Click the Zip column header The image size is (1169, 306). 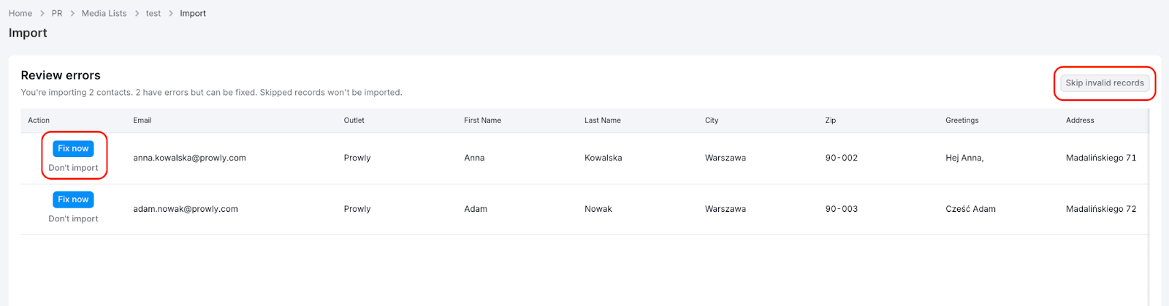tap(831, 121)
